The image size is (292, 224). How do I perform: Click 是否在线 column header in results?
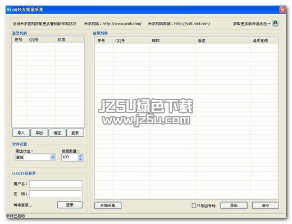[x=264, y=40]
